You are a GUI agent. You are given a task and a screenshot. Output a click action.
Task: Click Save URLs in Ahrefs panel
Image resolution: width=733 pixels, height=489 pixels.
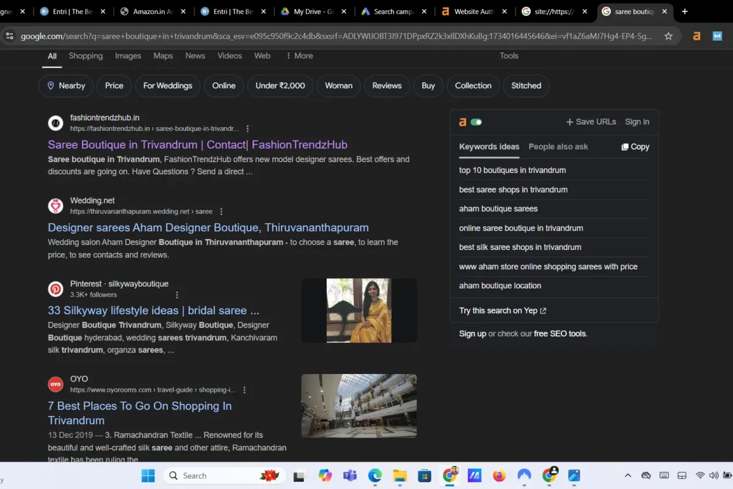click(x=591, y=122)
